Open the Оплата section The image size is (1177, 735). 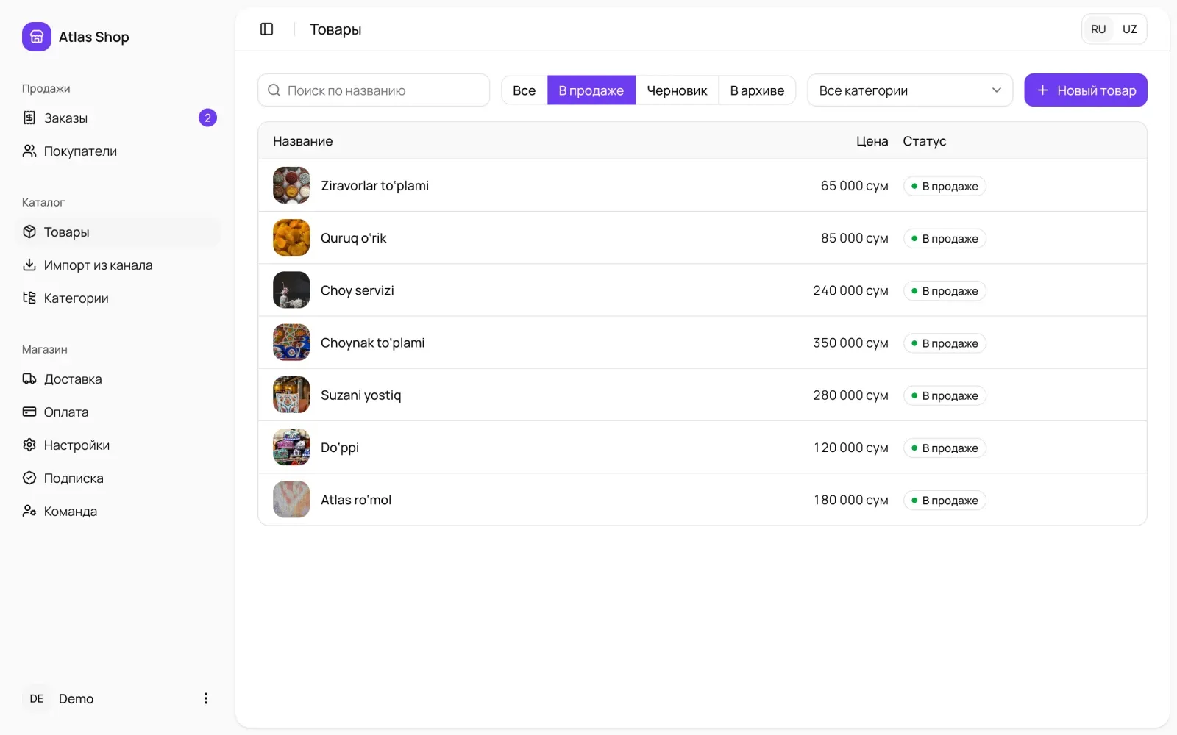118,412
